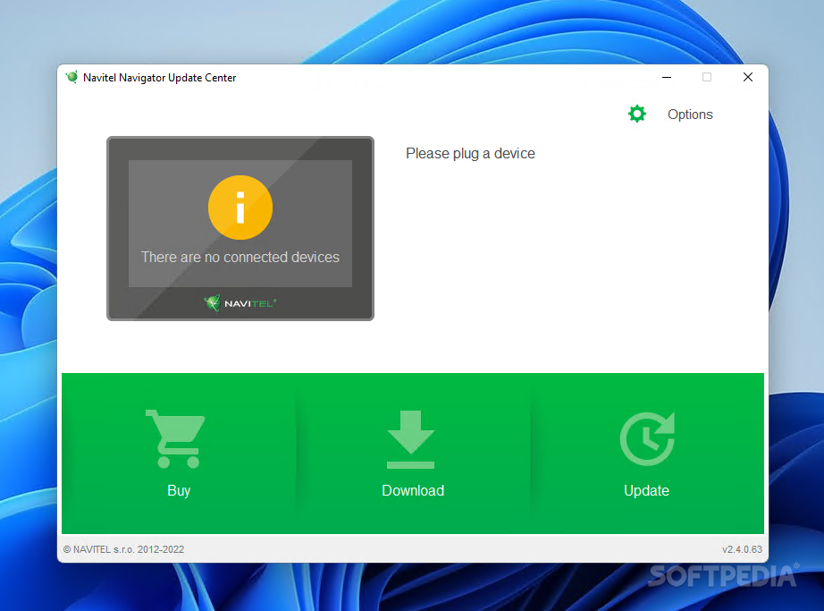Click the Navitel logo on device image

[x=240, y=303]
